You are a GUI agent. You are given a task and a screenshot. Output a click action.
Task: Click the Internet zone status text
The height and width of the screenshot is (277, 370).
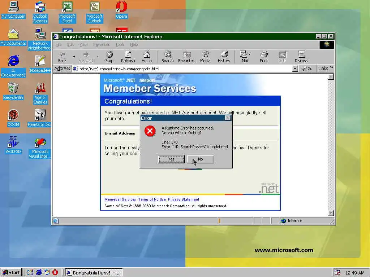(295, 221)
